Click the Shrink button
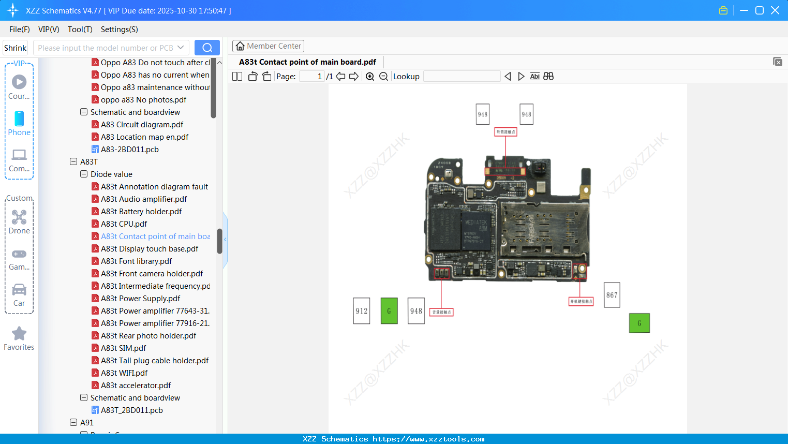 click(15, 48)
